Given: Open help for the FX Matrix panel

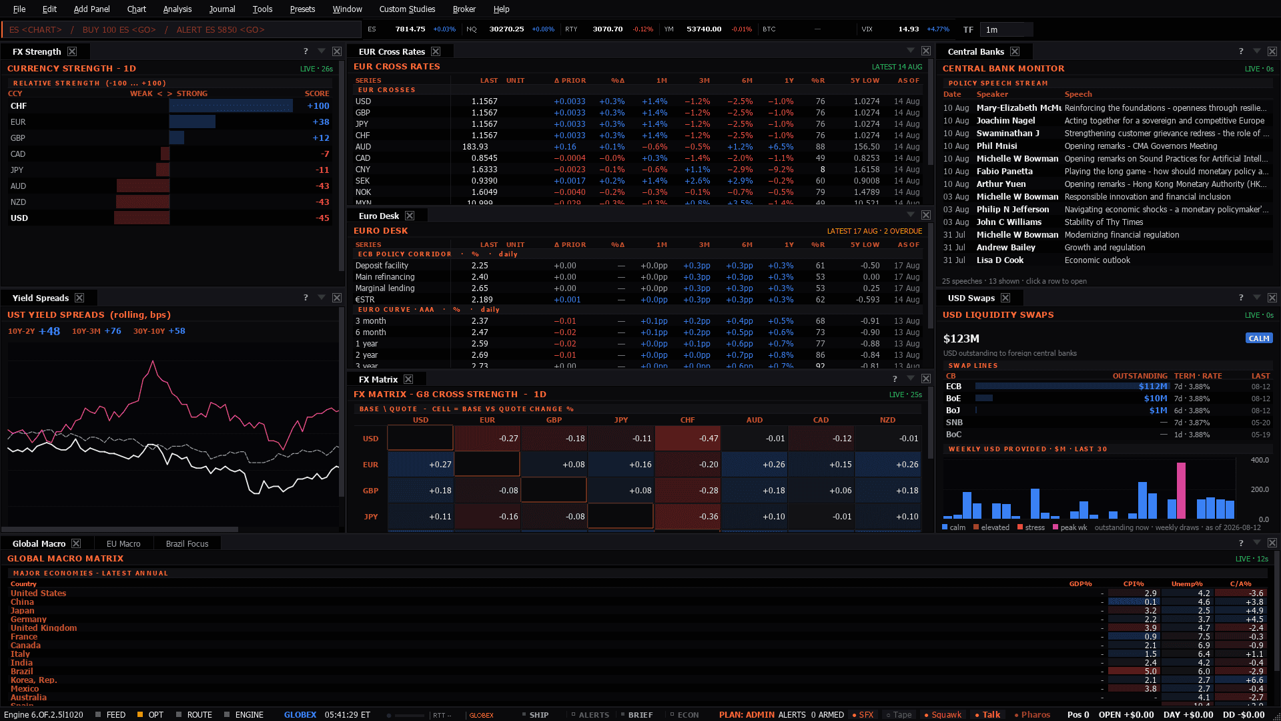Looking at the screenshot, I should coord(895,379).
